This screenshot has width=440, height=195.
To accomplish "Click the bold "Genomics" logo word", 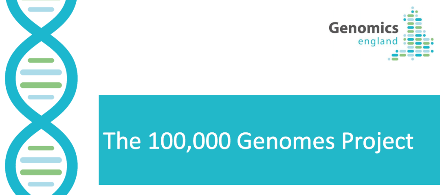I will 363,29.
